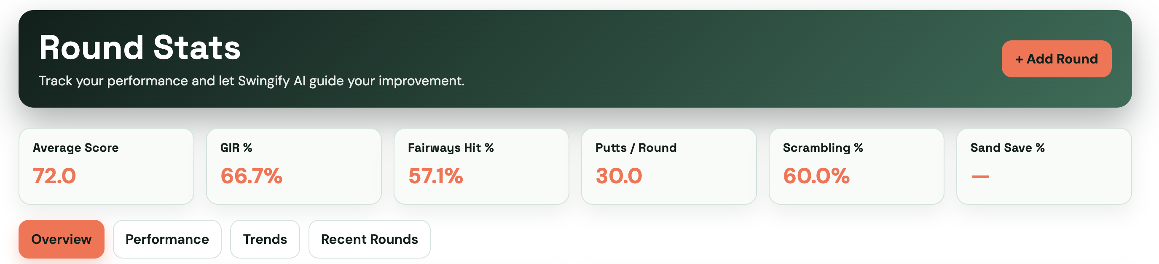Switch to the Performance tab
This screenshot has height=264, width=1159.
[167, 239]
